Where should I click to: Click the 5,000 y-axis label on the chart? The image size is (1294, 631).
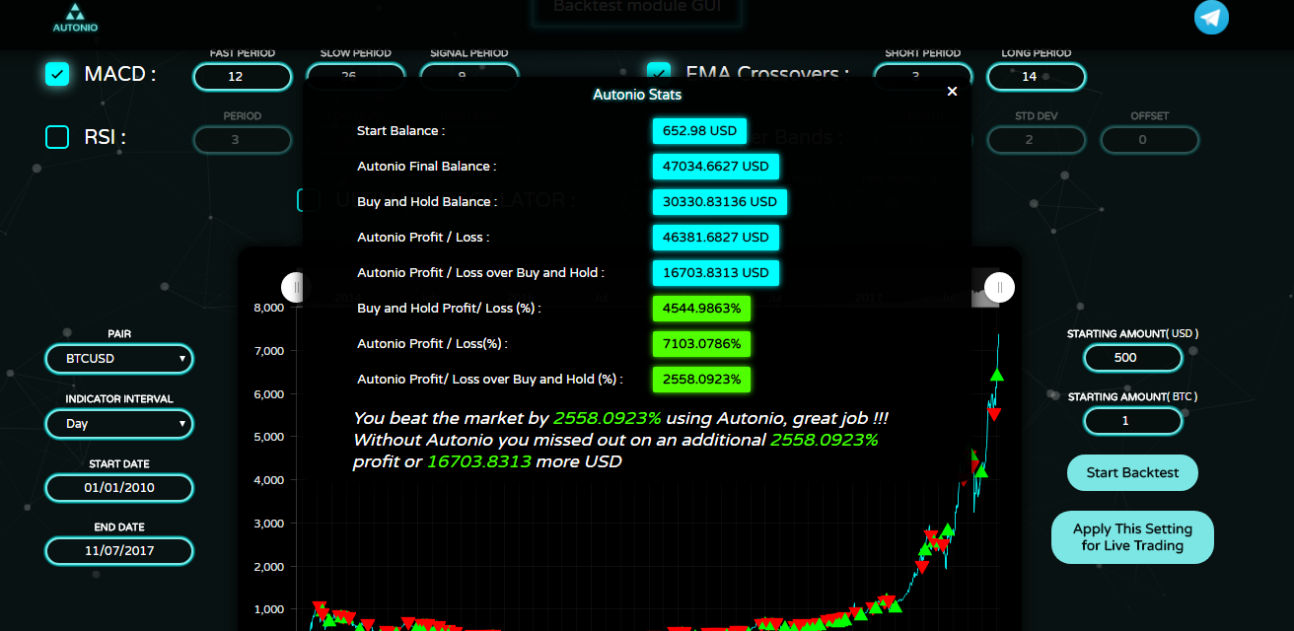[269, 437]
